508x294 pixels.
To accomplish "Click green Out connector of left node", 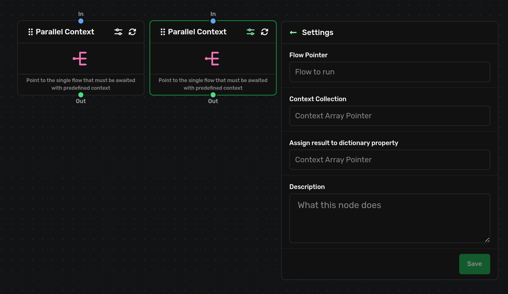I will 81,95.
